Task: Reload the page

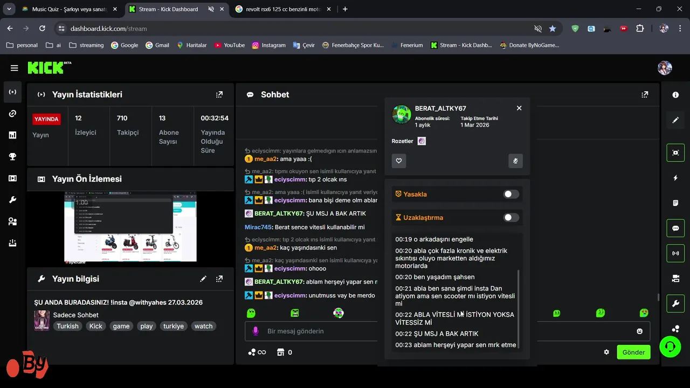Action: coord(42,29)
